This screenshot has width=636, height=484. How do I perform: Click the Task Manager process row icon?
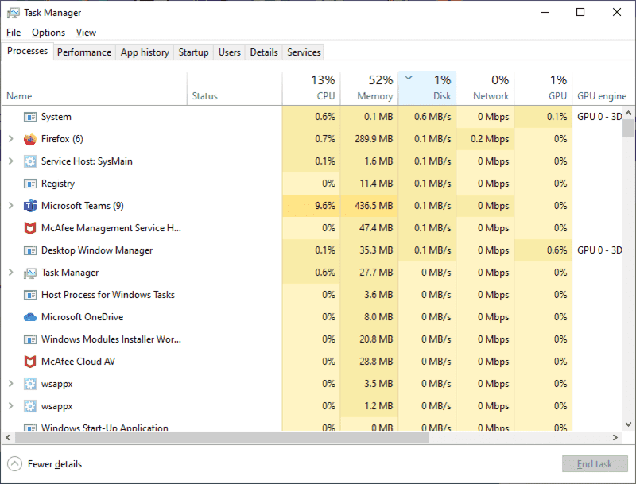(x=30, y=273)
